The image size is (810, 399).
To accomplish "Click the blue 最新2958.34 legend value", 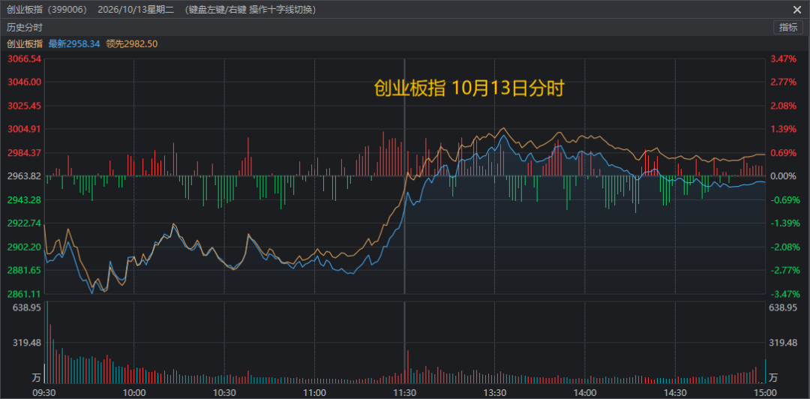I will (x=73, y=44).
